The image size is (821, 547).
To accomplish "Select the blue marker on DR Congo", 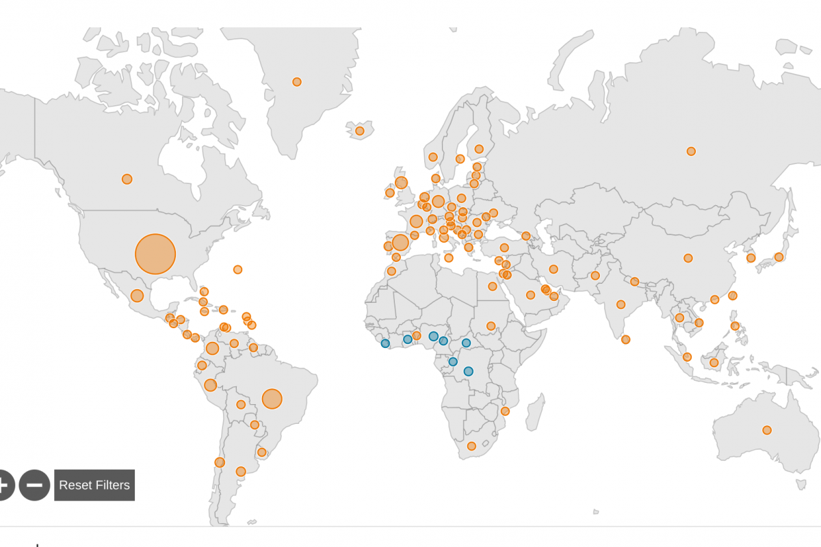I will pyautogui.click(x=468, y=371).
